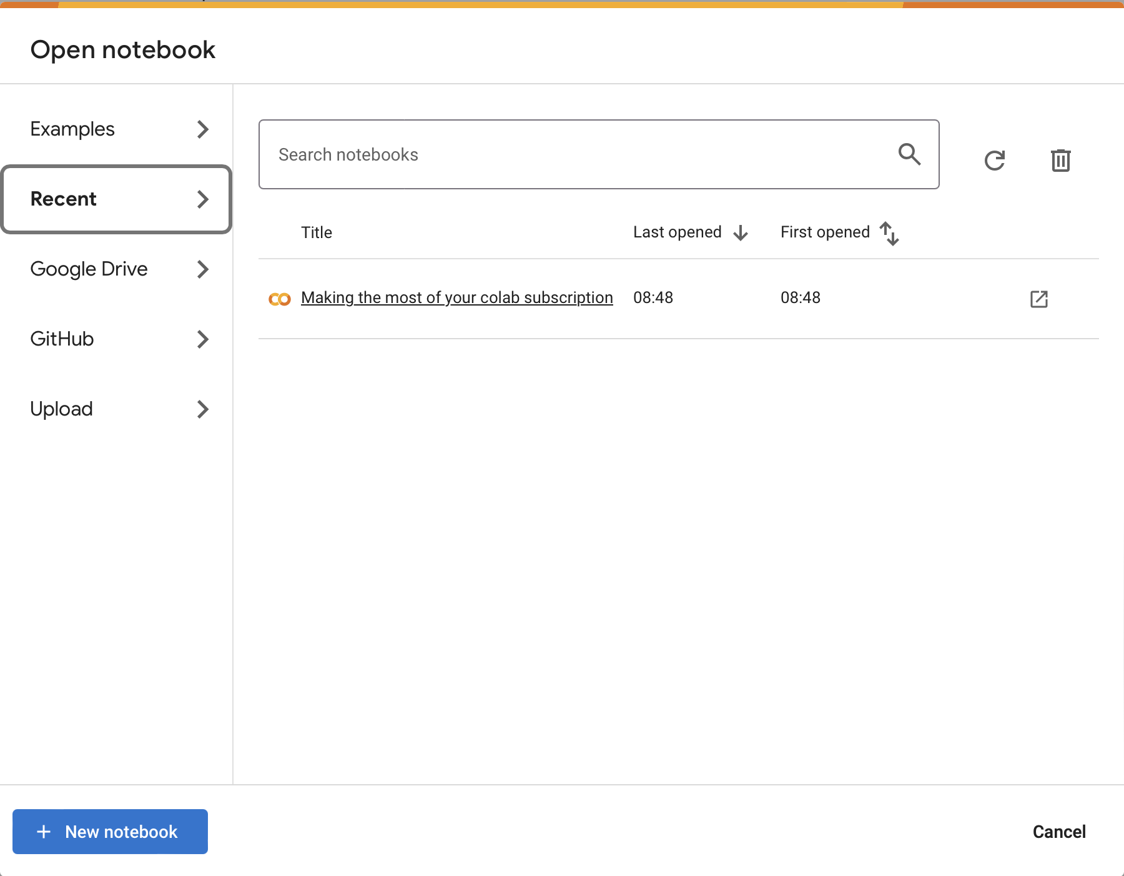Click inside the Search notebooks field
Screen dimensions: 1124x876
(x=562, y=154)
